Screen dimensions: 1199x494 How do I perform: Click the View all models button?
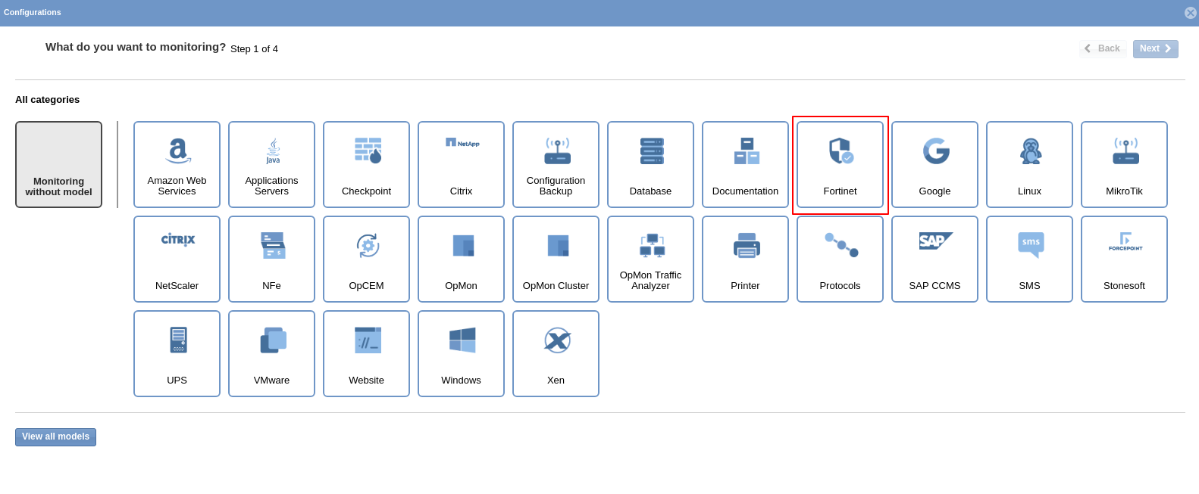click(x=55, y=437)
